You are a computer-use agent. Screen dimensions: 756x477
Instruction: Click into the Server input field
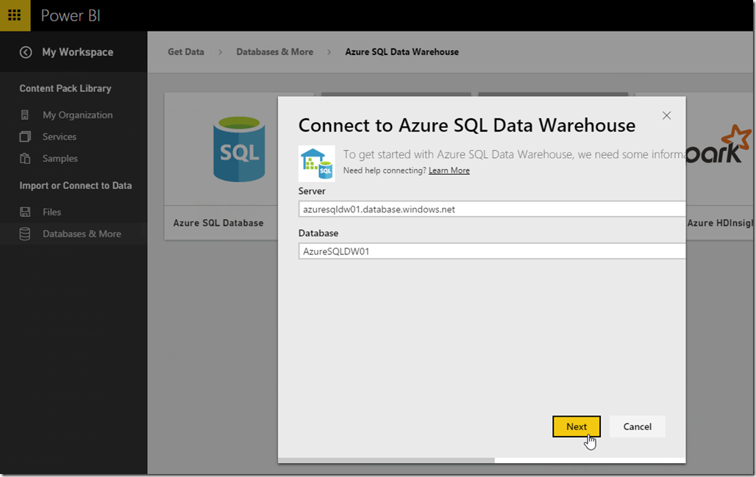click(x=492, y=209)
